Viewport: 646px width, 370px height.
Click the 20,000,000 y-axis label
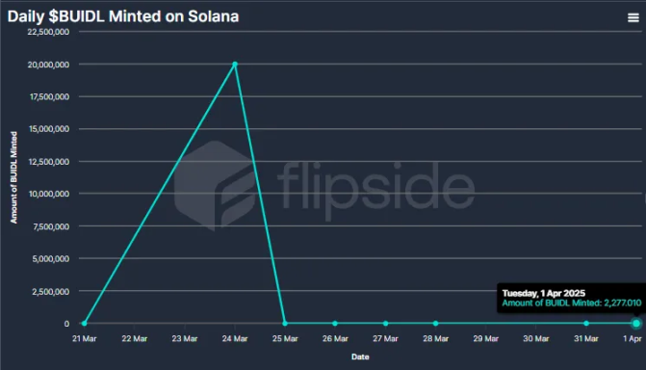click(48, 65)
